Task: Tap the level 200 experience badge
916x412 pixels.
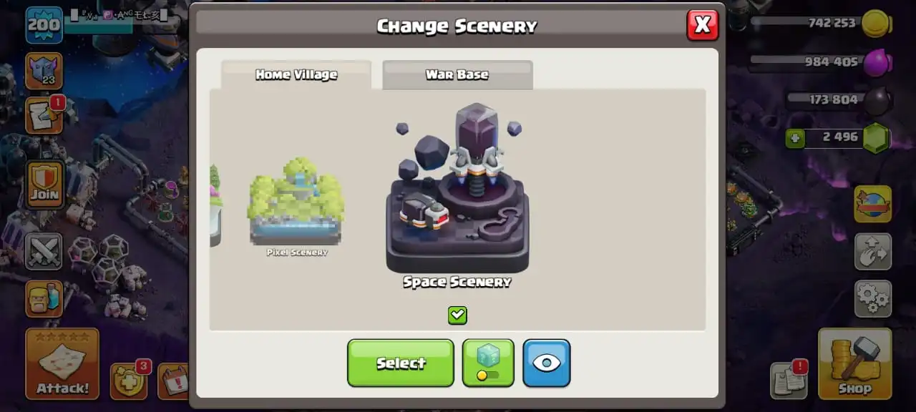Action: click(44, 26)
